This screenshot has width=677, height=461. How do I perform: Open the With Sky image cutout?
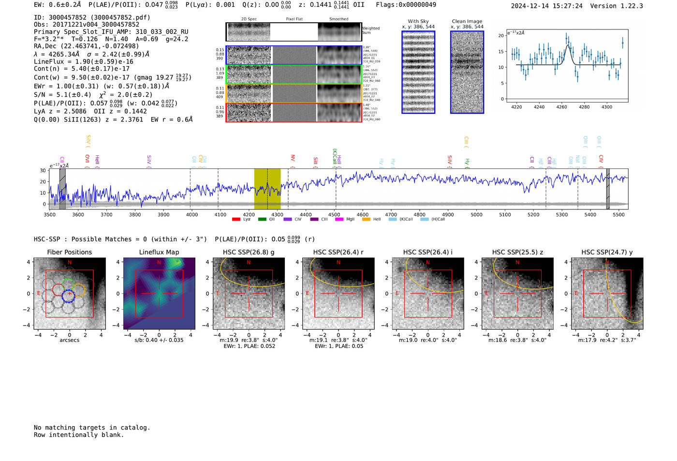[x=418, y=72]
